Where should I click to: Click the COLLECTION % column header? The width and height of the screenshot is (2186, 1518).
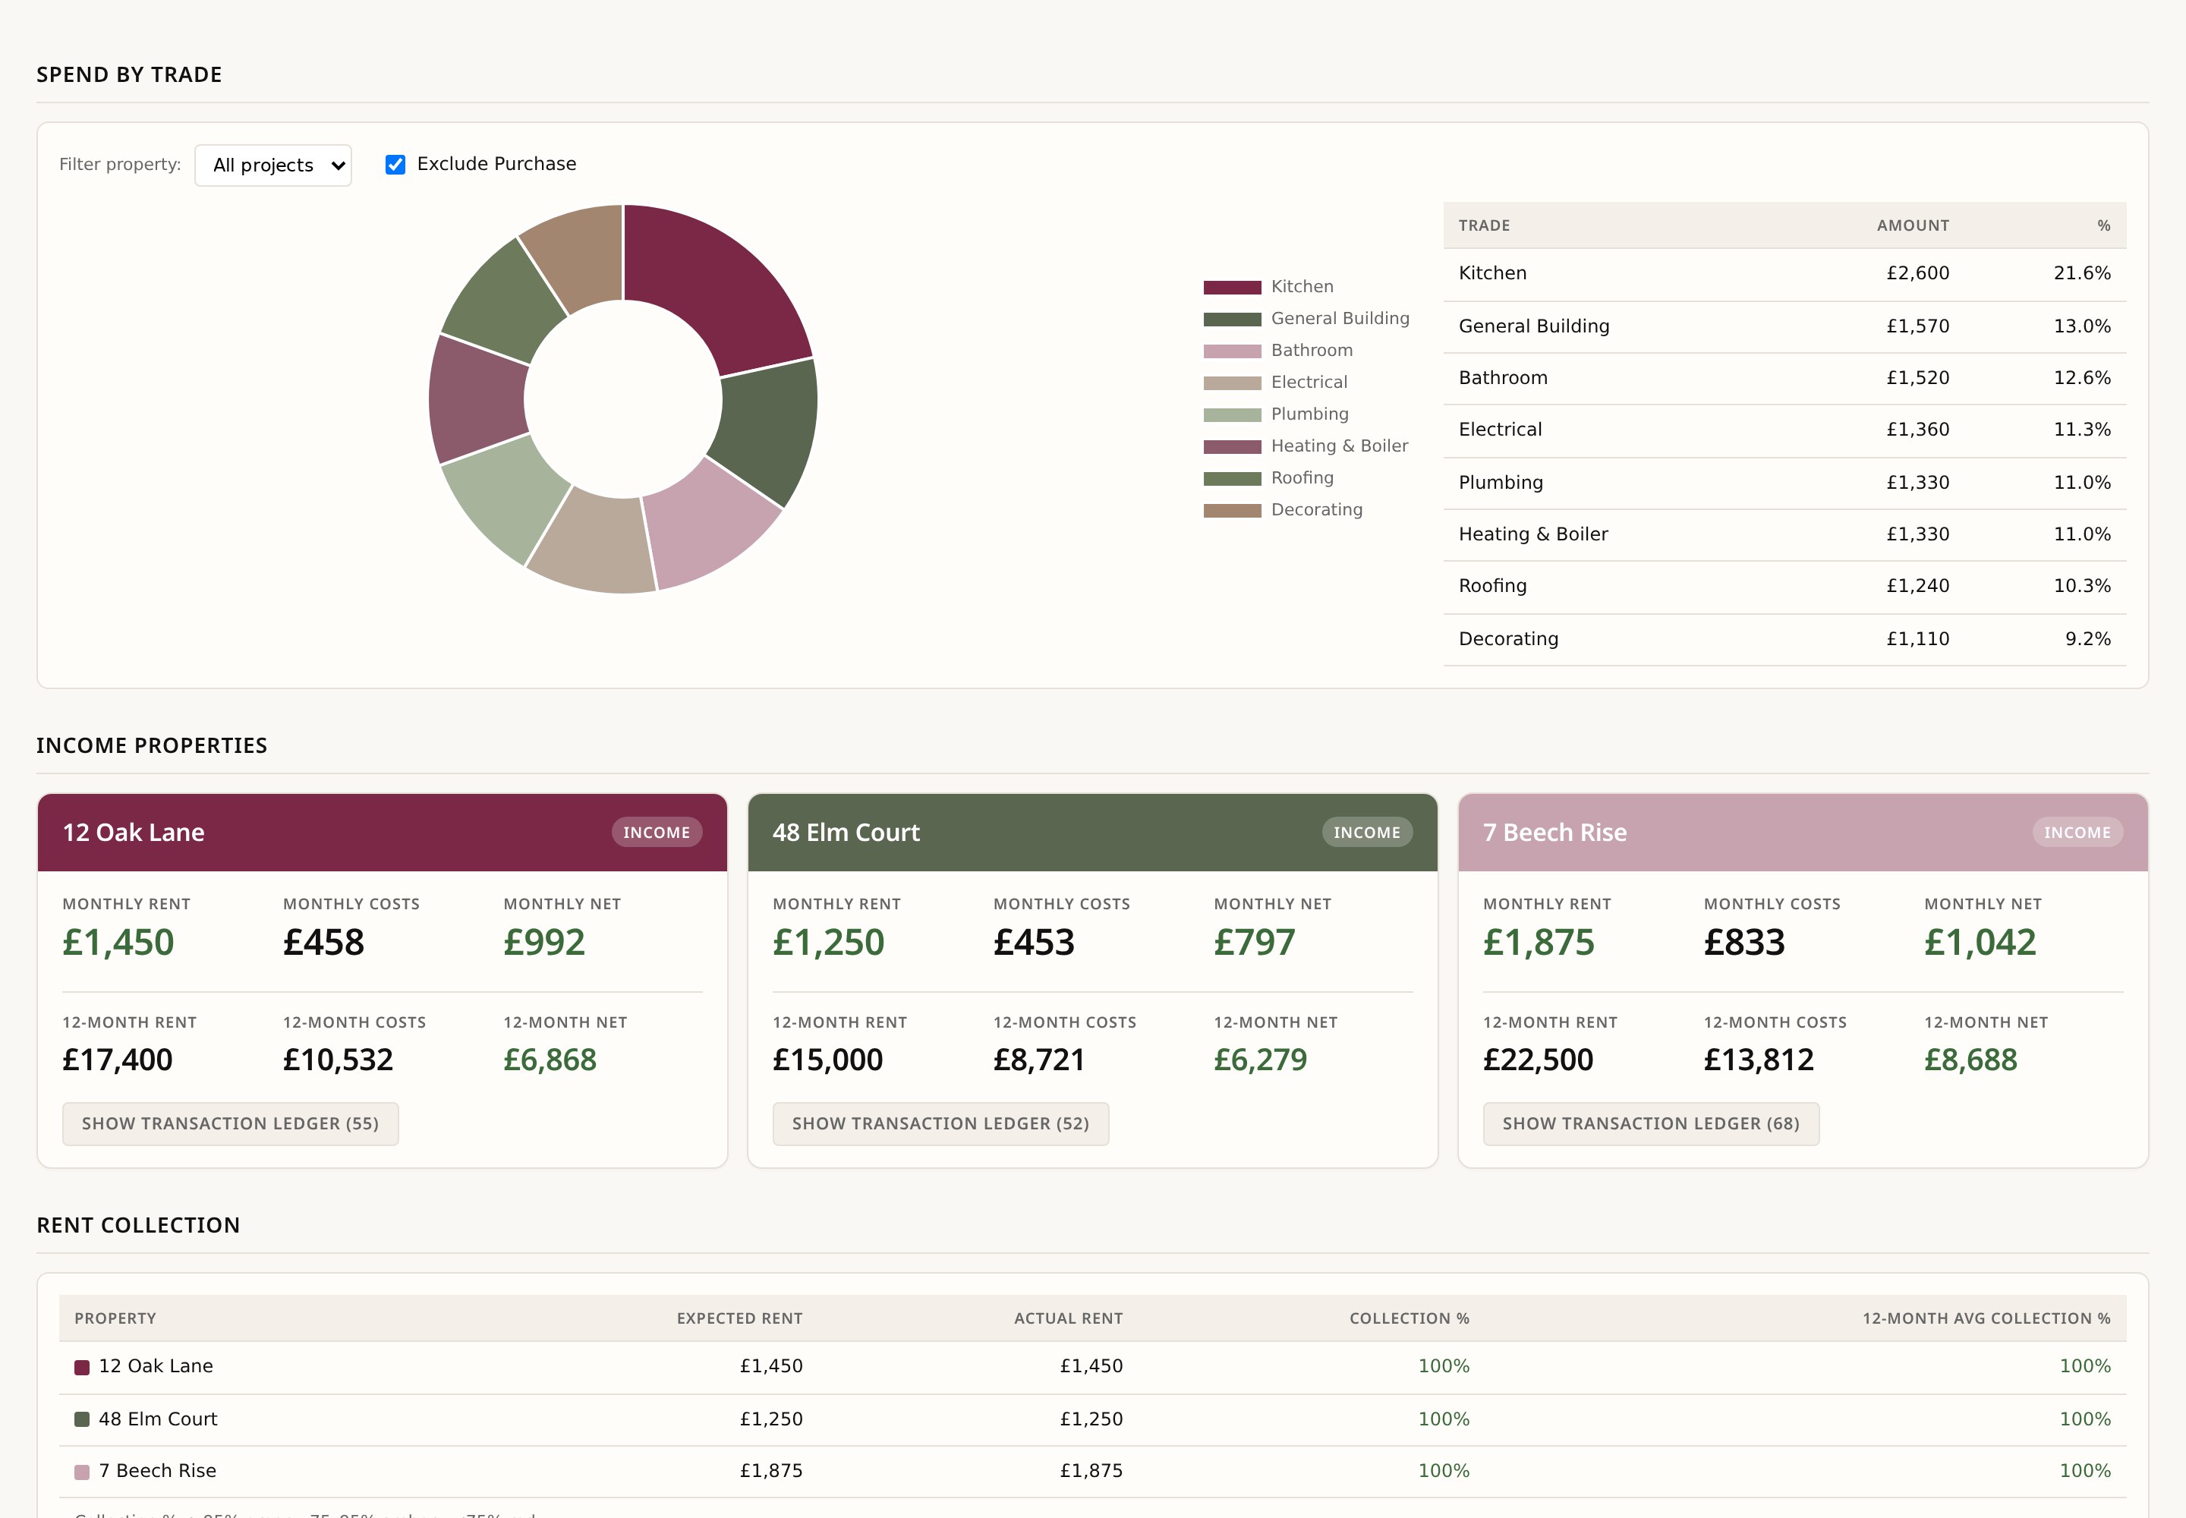(1409, 1318)
